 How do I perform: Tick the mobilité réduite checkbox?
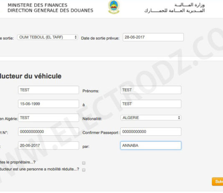tap(84, 170)
